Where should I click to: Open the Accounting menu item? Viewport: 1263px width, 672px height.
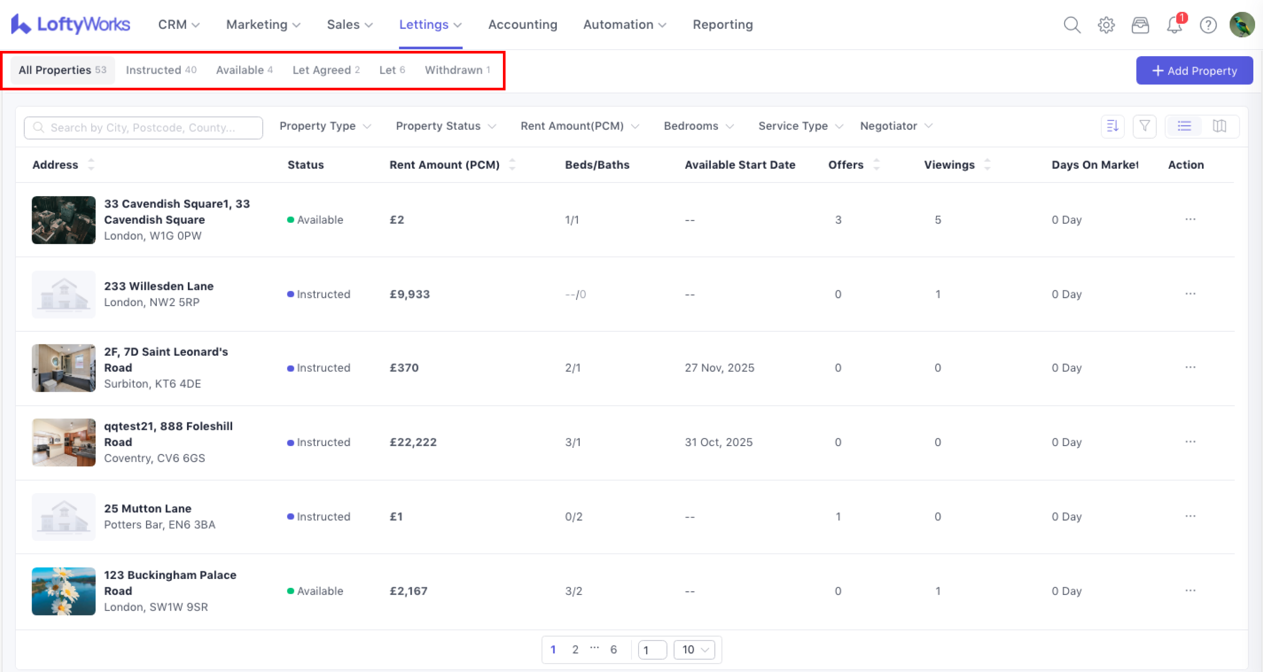click(522, 25)
